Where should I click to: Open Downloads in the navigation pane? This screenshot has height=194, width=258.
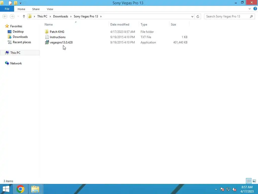tap(20, 37)
